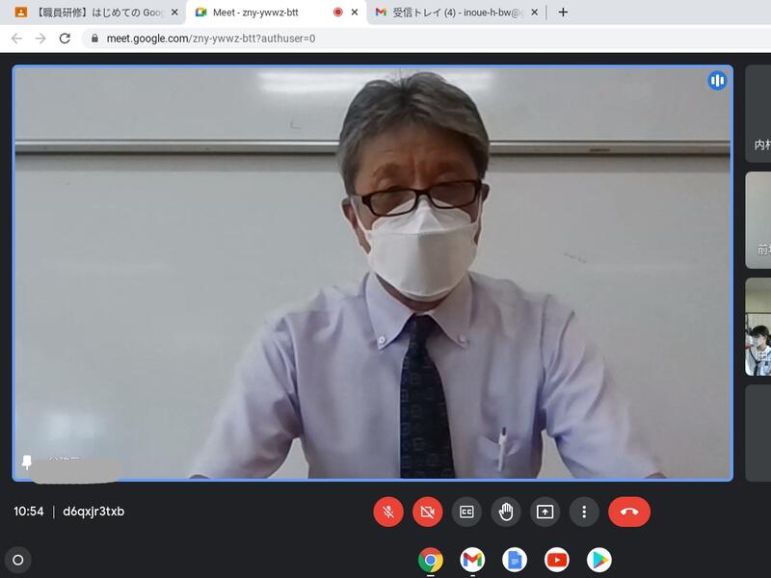Click the ChromeOS launcher circle button
771x578 pixels.
click(17, 559)
